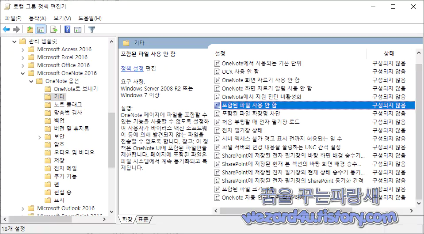
Task: Click the folder icon beside '백업'
Action: click(x=48, y=121)
